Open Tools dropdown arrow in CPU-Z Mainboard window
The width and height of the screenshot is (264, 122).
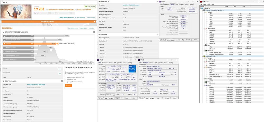tap(162, 98)
